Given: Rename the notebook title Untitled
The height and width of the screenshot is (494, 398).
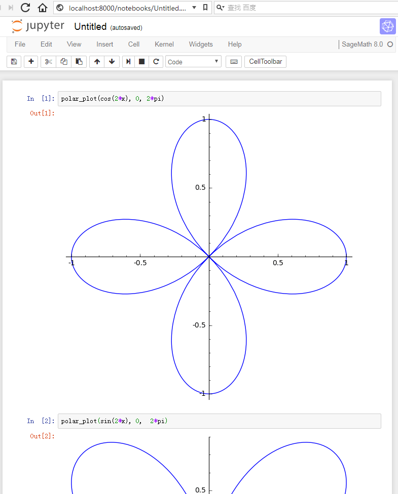Looking at the screenshot, I should [x=90, y=27].
